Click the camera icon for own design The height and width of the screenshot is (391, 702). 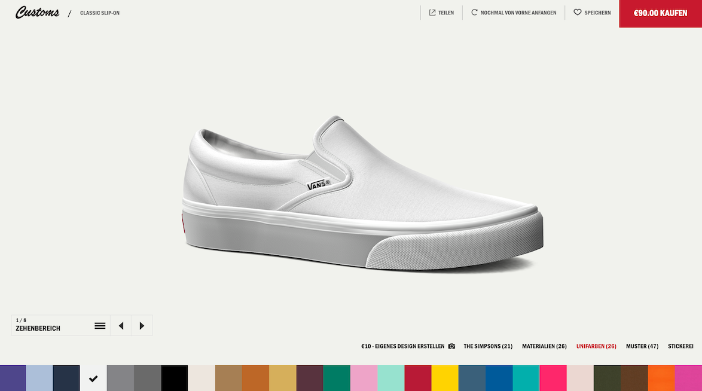[x=451, y=346]
